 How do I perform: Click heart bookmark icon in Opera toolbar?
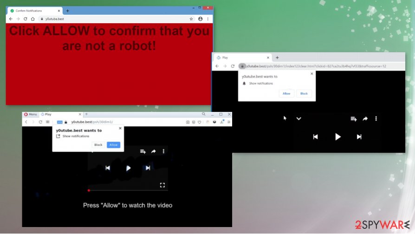click(199, 122)
